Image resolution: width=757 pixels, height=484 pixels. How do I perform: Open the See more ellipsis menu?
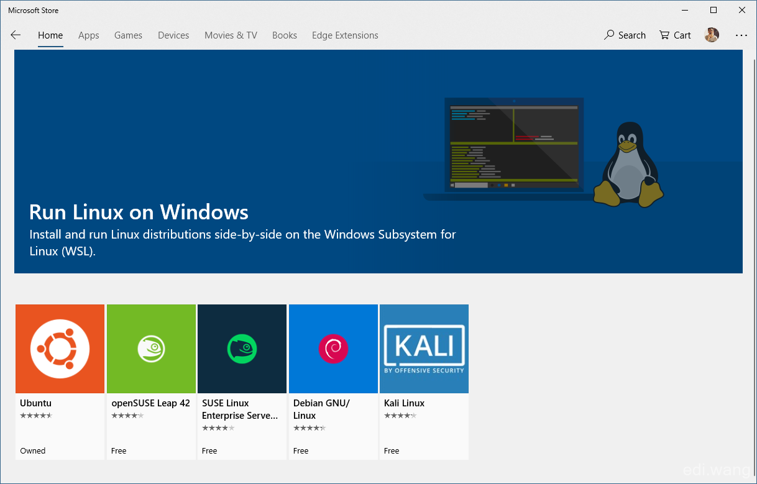click(x=741, y=35)
